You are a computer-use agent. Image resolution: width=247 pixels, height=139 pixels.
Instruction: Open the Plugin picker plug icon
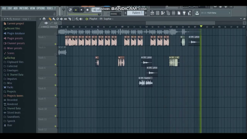[x=184, y=13]
